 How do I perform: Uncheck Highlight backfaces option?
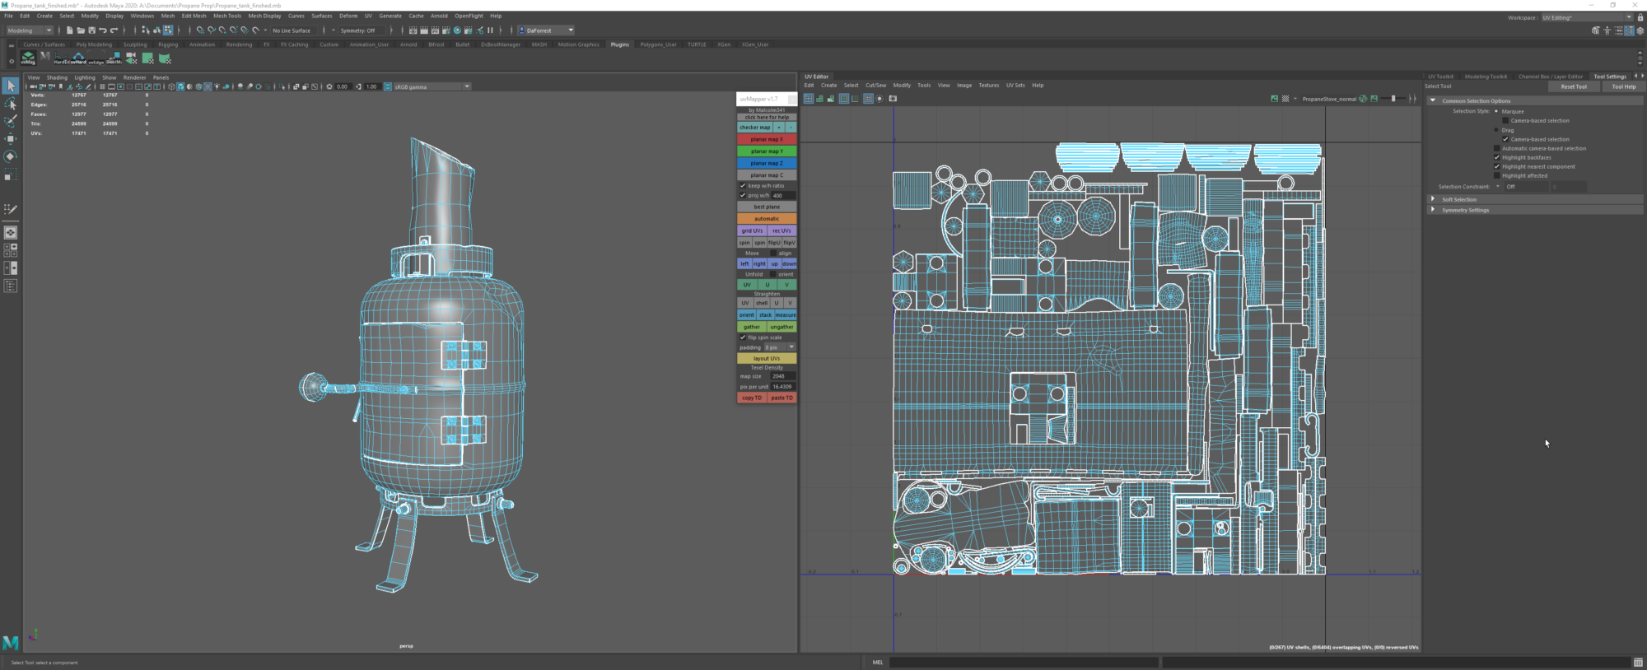click(x=1497, y=157)
